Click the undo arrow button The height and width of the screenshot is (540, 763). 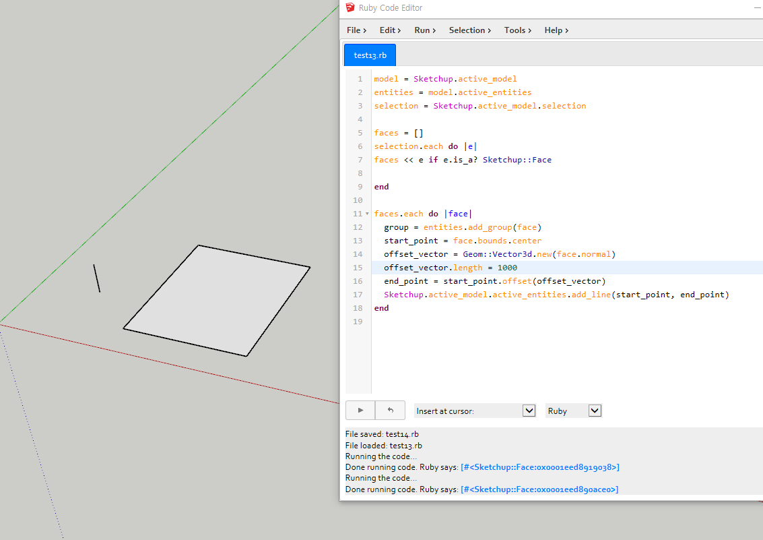click(x=391, y=410)
